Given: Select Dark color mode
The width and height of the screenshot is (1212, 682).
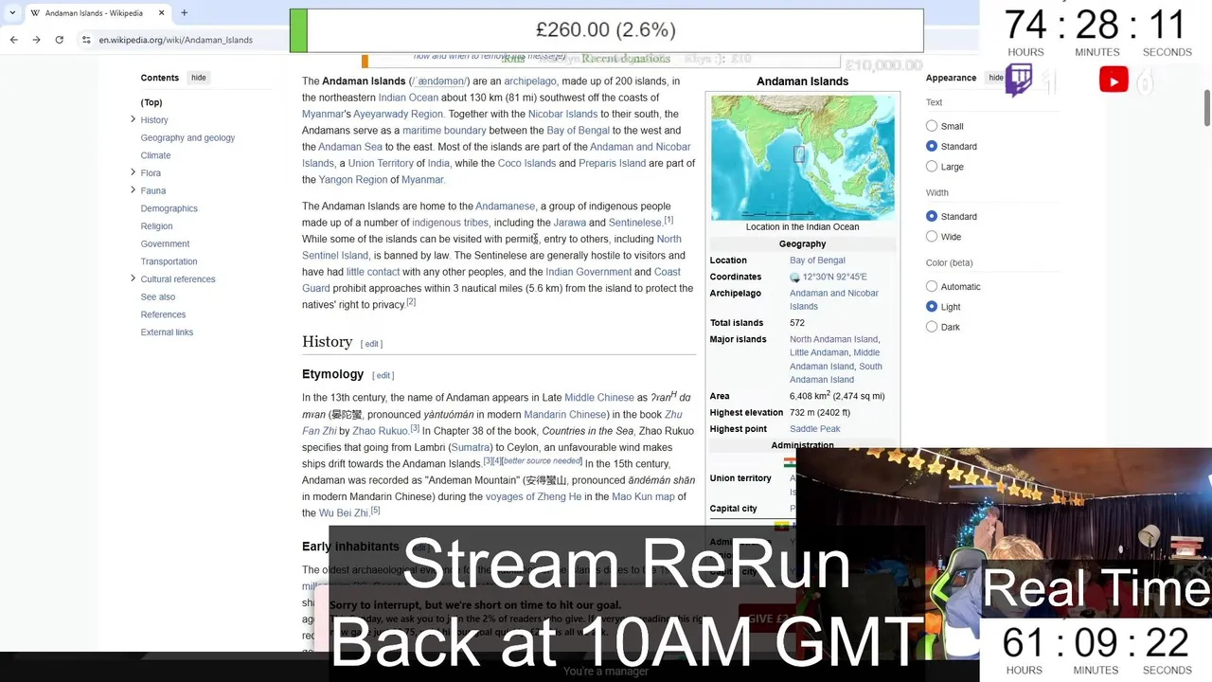Looking at the screenshot, I should point(932,327).
